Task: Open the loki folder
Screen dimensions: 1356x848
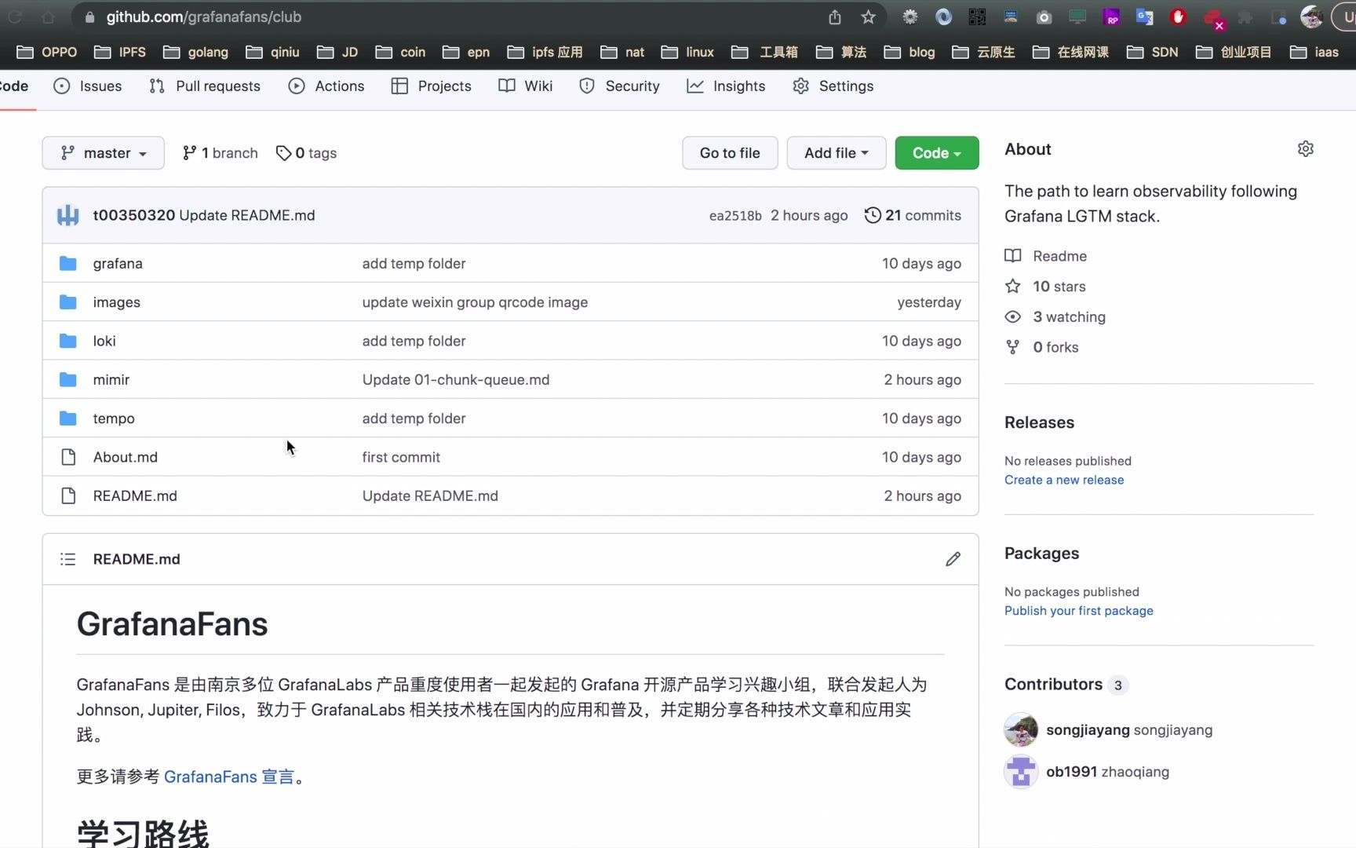Action: [x=104, y=341]
